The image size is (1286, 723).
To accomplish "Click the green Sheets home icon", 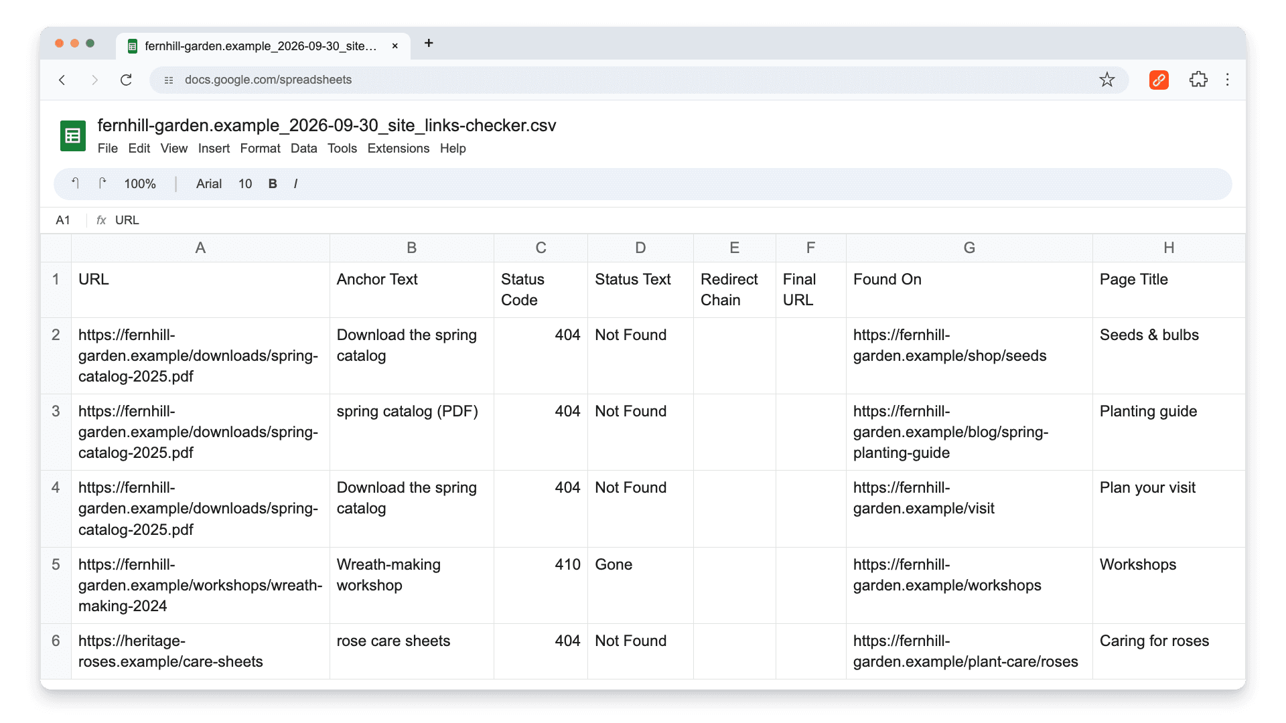I will pyautogui.click(x=73, y=136).
